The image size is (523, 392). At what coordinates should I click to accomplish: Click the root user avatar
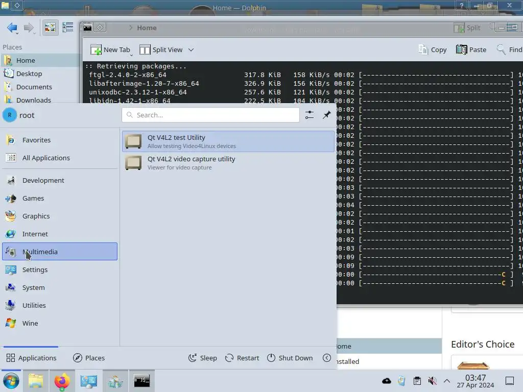coord(10,115)
